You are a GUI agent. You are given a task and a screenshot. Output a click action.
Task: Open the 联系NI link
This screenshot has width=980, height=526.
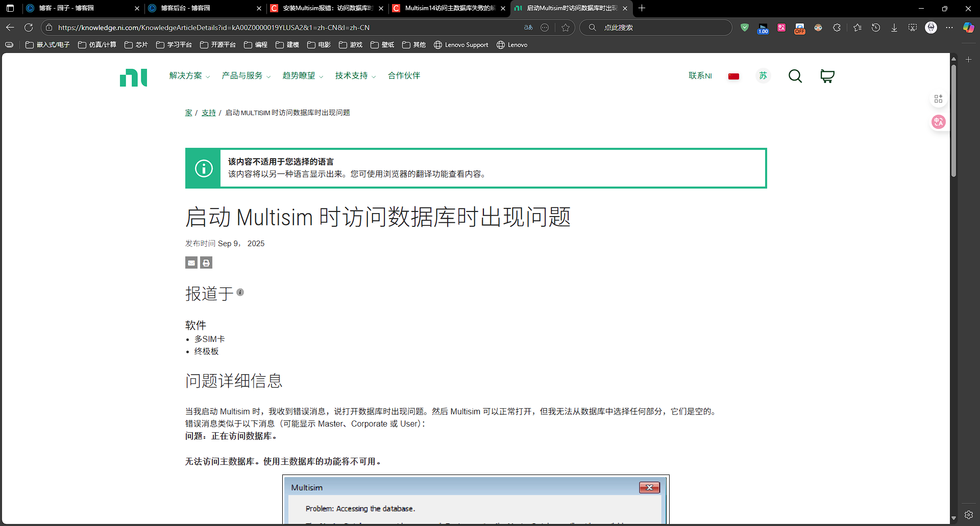click(700, 76)
